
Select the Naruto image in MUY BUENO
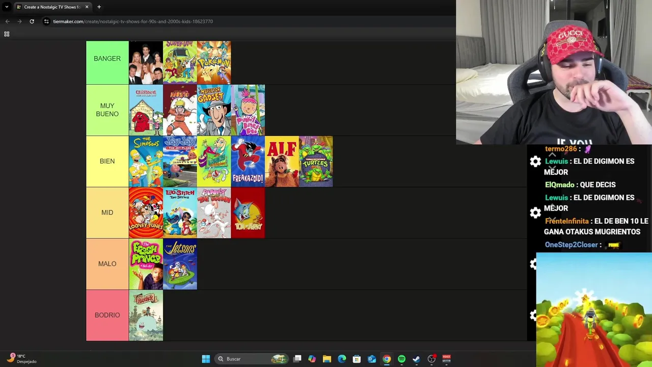tap(180, 110)
